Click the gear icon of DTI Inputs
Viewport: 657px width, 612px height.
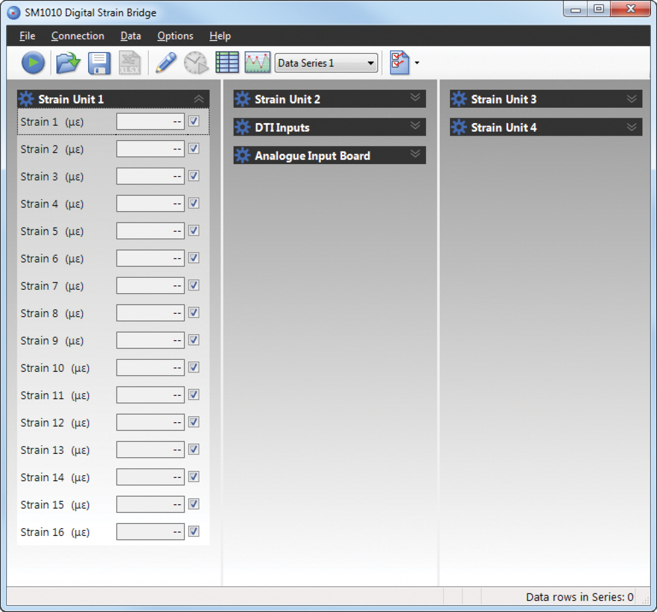click(242, 127)
